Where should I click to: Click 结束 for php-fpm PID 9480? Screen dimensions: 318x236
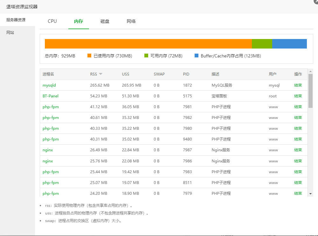click(298, 139)
